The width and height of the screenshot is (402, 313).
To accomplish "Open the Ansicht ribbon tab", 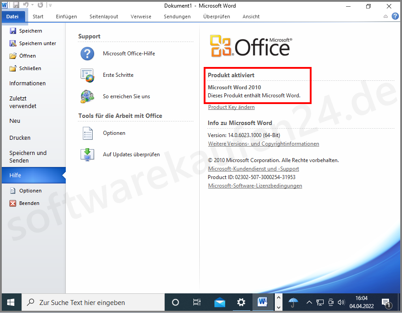I will [251, 17].
